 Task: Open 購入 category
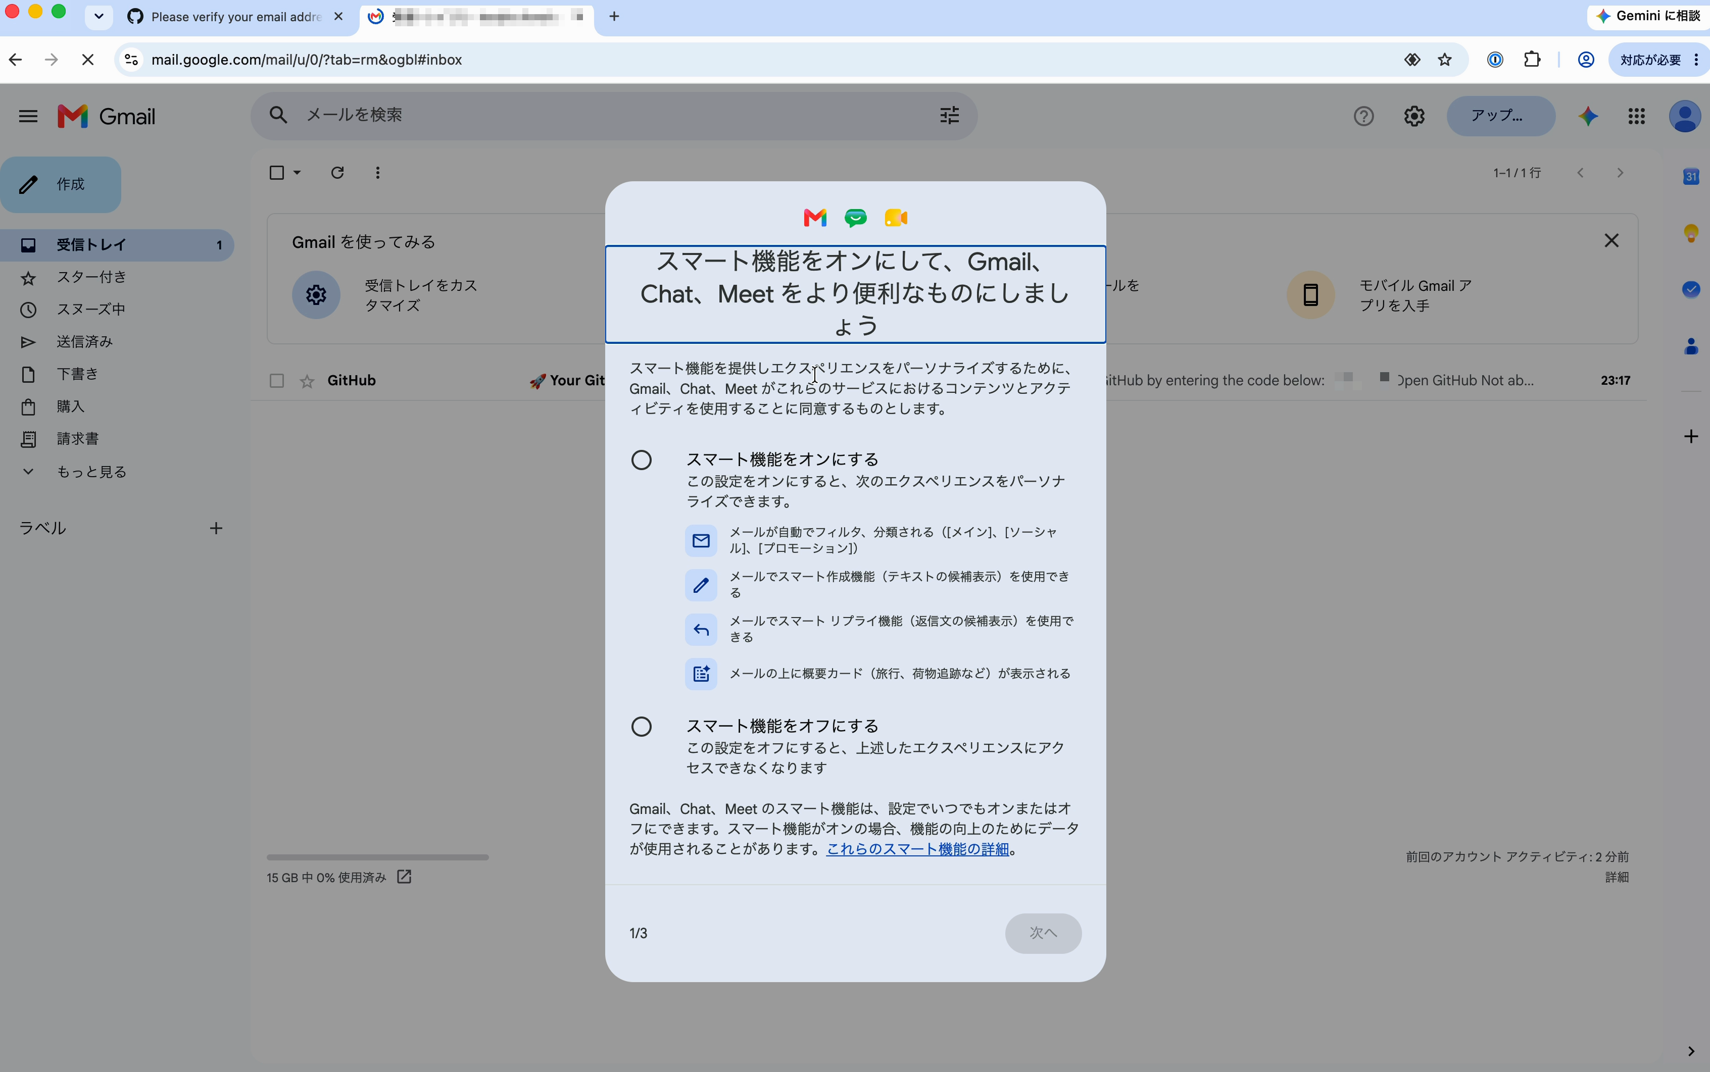pyautogui.click(x=117, y=406)
